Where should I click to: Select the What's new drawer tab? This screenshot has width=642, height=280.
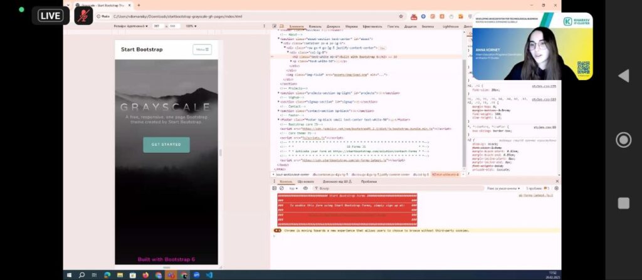click(306, 182)
